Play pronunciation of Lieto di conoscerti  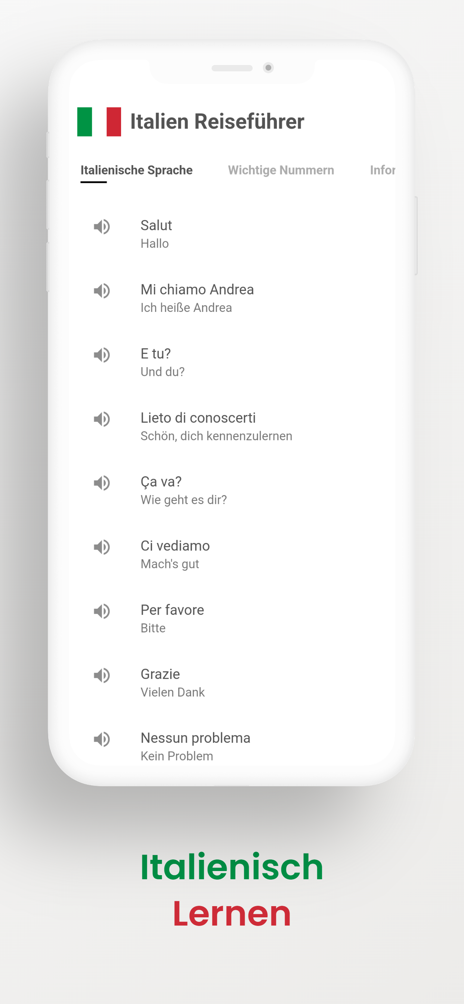tap(101, 419)
